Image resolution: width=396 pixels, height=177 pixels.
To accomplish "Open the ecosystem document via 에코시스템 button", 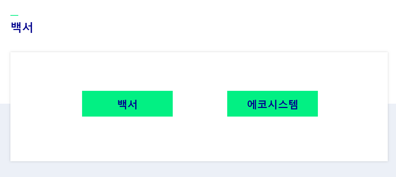I will coord(272,104).
